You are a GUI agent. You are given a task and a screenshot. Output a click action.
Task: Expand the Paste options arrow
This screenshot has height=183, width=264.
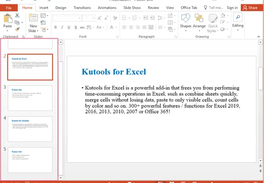coord(7,31)
